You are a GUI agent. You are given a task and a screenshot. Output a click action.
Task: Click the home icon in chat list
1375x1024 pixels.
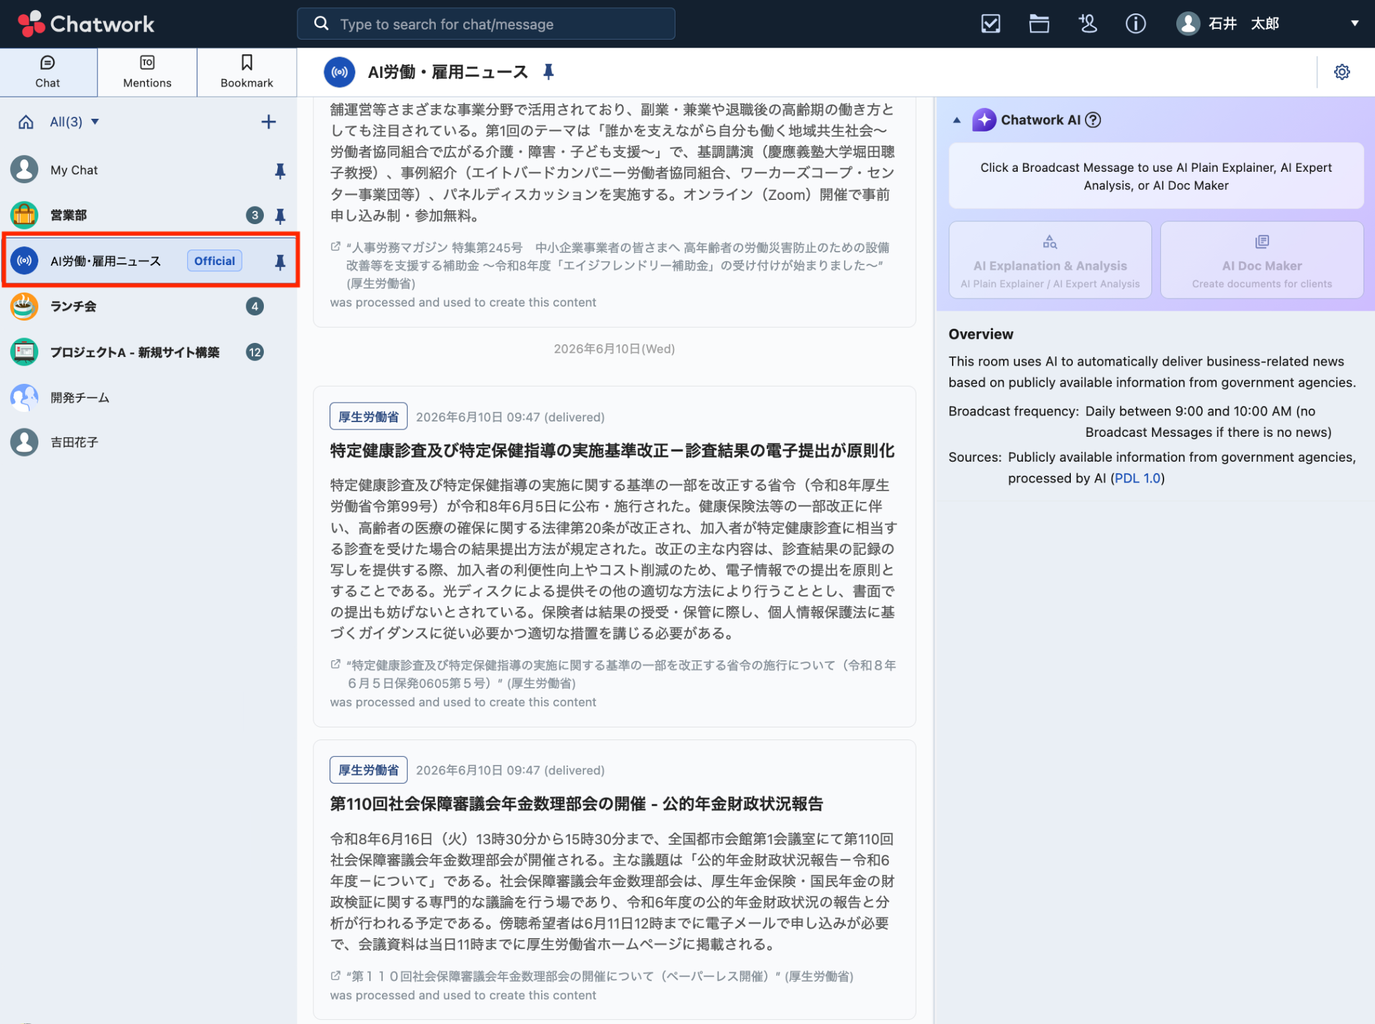26,121
